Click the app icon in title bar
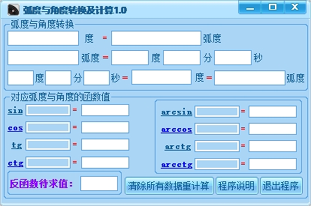Image resolution: width=311 pixels, height=206 pixels. 13,10
